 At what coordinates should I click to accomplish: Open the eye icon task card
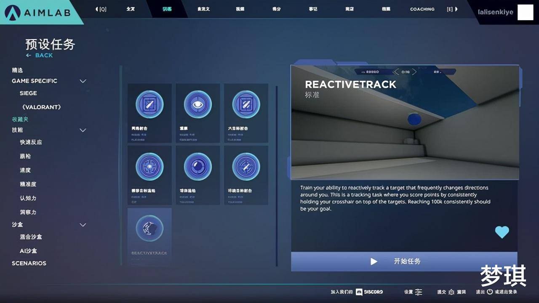click(x=197, y=112)
